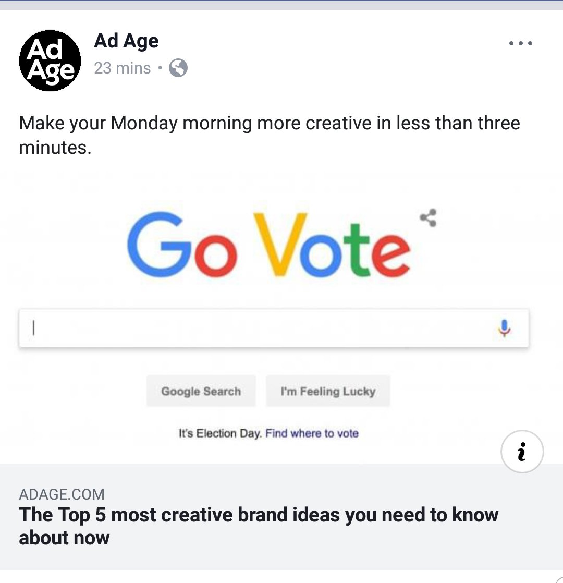
Task: Click the globe public audience icon
Action: pyautogui.click(x=178, y=68)
